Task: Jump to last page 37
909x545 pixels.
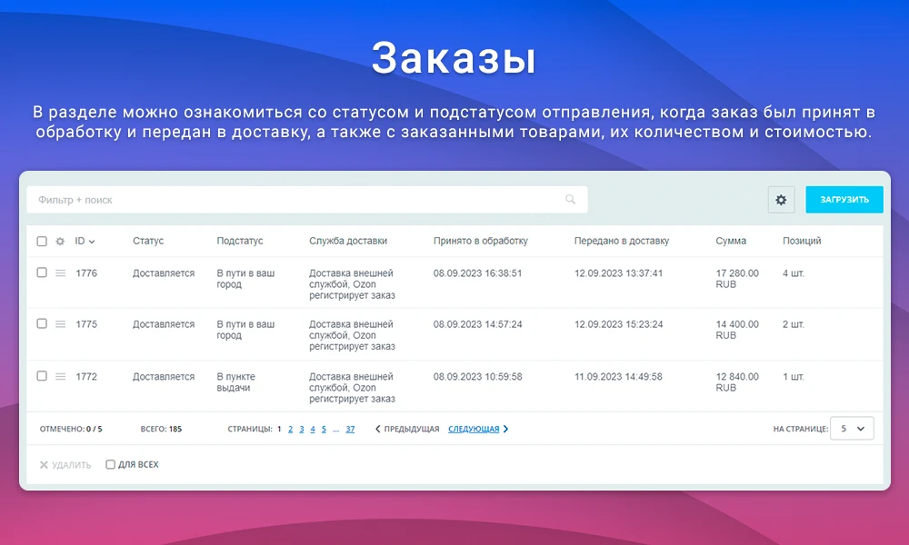Action: [x=350, y=429]
